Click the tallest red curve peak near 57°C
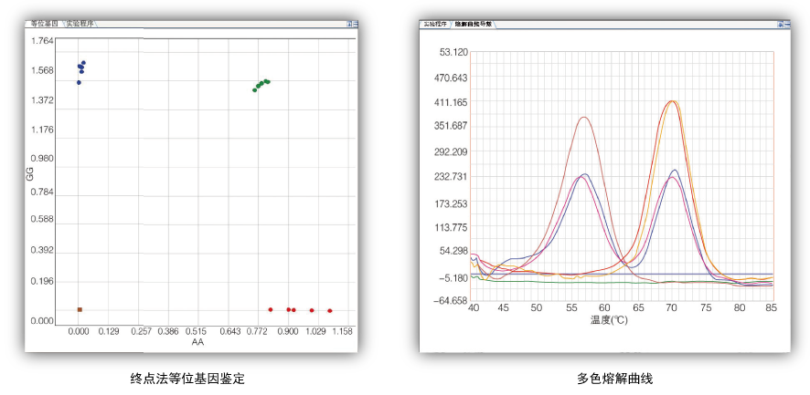 [583, 118]
